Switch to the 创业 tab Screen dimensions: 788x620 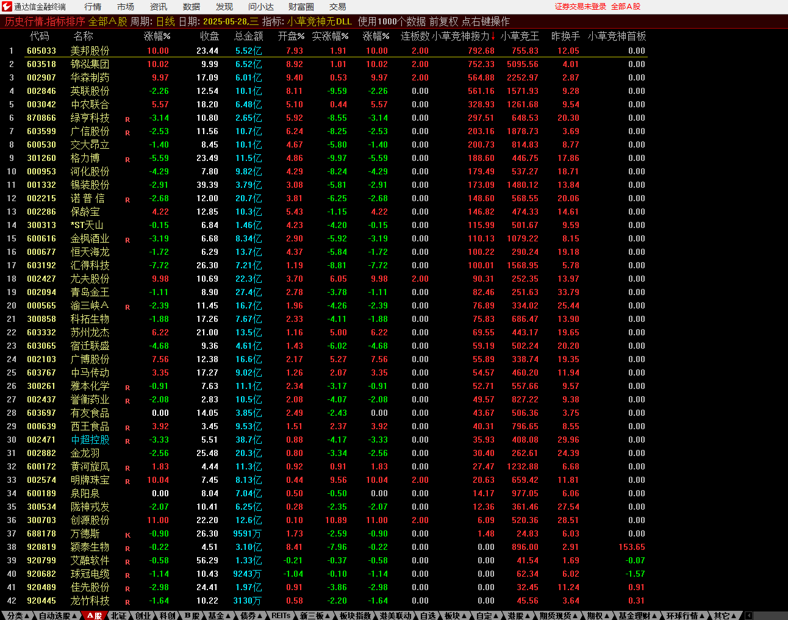click(143, 616)
